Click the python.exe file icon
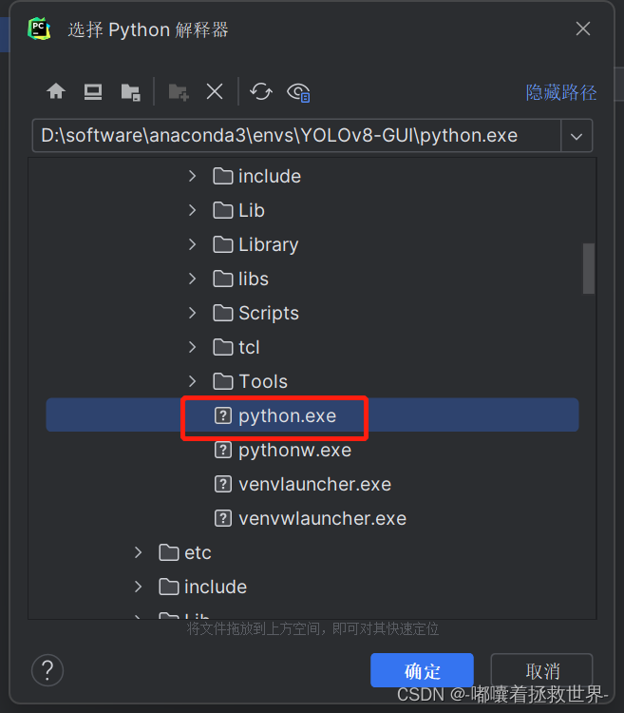Viewport: 624px width, 713px height. [223, 415]
